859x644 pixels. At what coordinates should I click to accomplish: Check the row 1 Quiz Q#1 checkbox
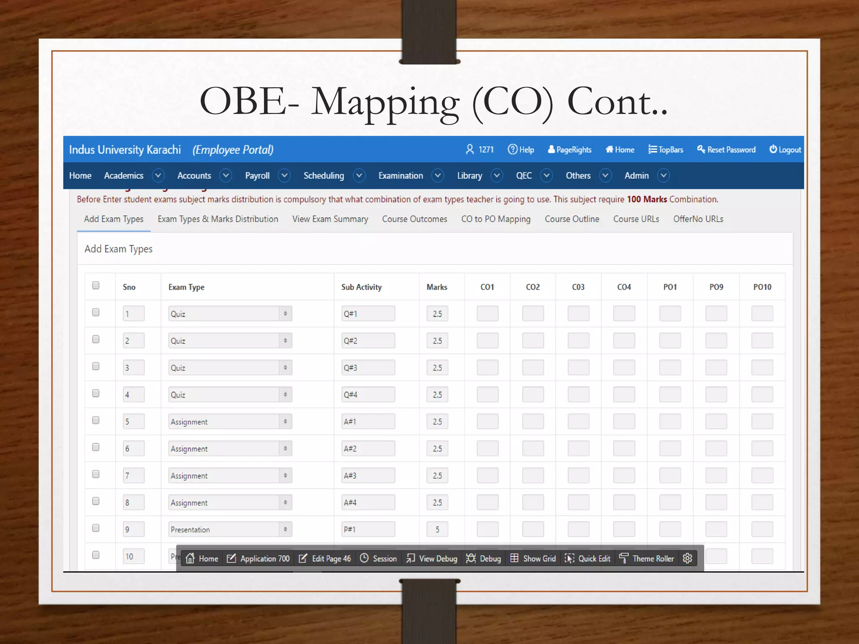point(96,312)
